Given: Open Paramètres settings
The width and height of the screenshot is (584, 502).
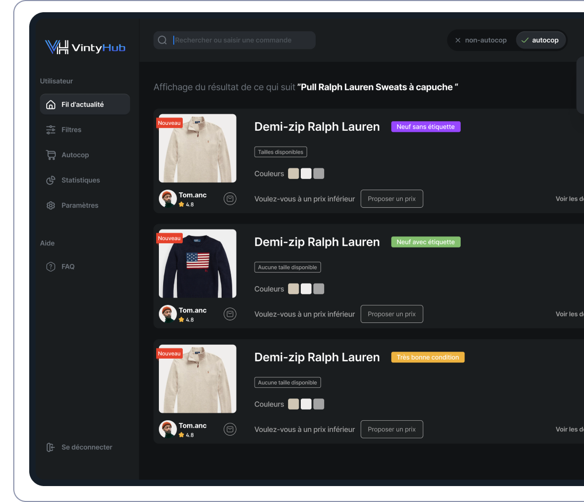Looking at the screenshot, I should click(x=80, y=206).
